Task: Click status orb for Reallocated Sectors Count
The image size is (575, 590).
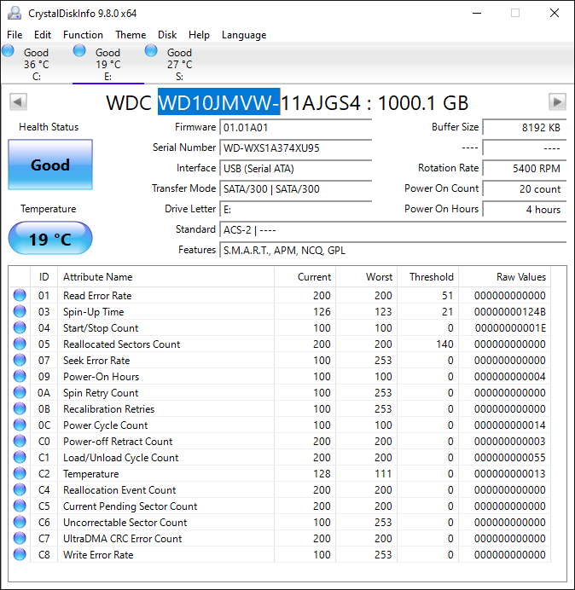Action: point(20,344)
